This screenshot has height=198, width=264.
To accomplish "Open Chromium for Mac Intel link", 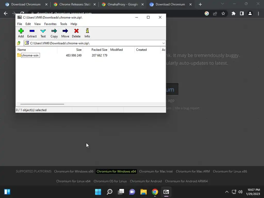I will 156,171.
